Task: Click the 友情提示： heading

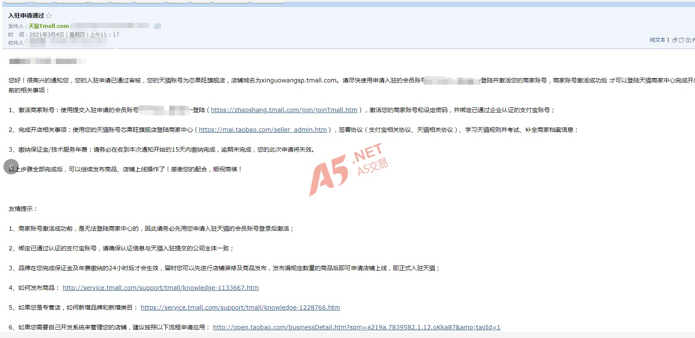Action: tap(23, 209)
